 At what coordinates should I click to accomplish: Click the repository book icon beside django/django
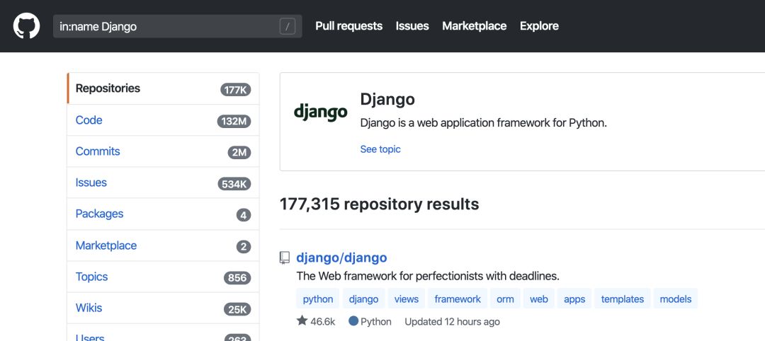(x=285, y=258)
